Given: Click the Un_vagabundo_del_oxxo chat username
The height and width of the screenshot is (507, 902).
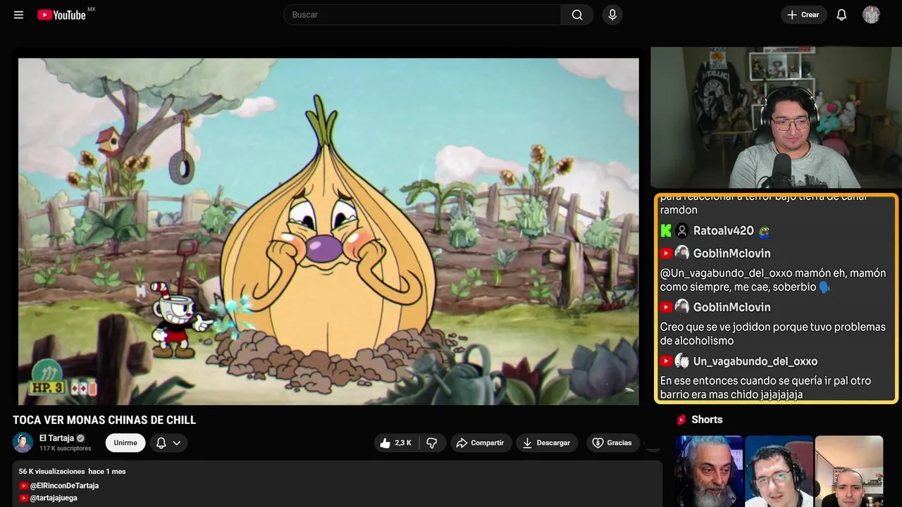Looking at the screenshot, I should [755, 361].
